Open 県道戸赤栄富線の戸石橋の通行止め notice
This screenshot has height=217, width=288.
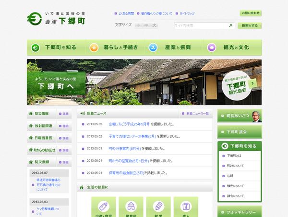tap(48, 185)
